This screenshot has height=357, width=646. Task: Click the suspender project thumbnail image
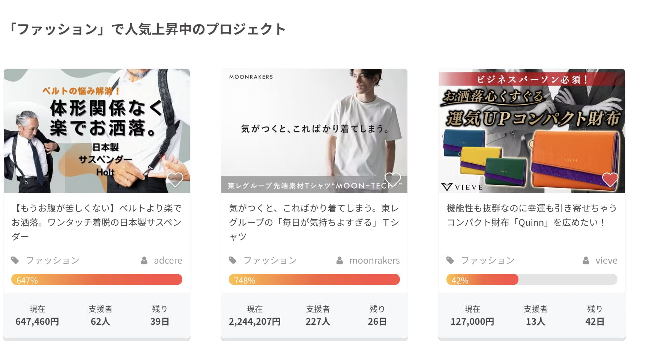tap(97, 131)
